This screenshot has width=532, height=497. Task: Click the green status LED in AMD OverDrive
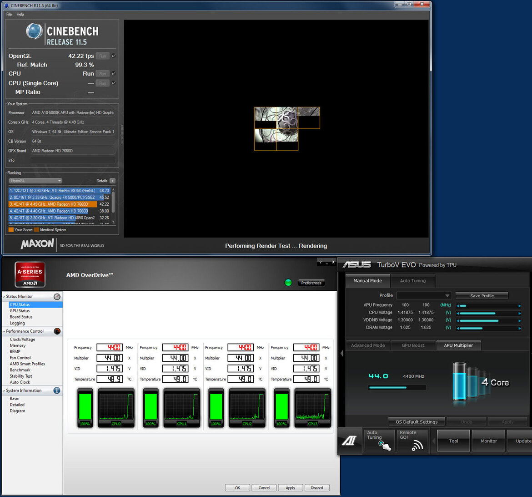pos(288,283)
